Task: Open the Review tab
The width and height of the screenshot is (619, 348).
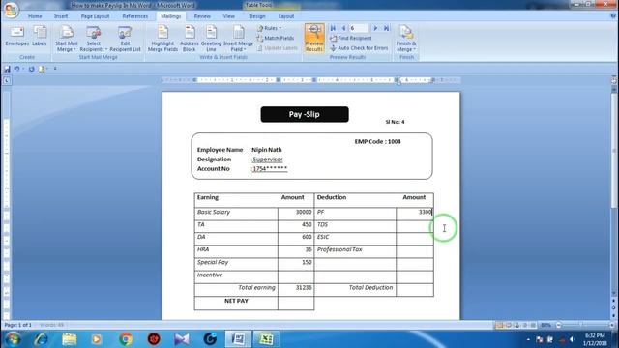Action: click(x=202, y=16)
